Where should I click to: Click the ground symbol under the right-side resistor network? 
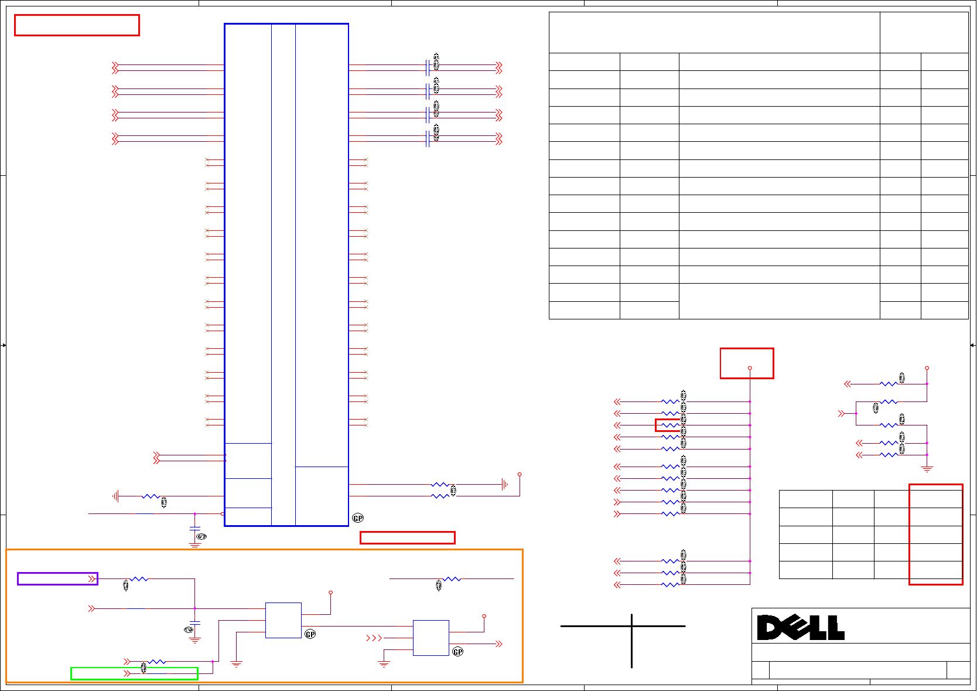point(927,469)
